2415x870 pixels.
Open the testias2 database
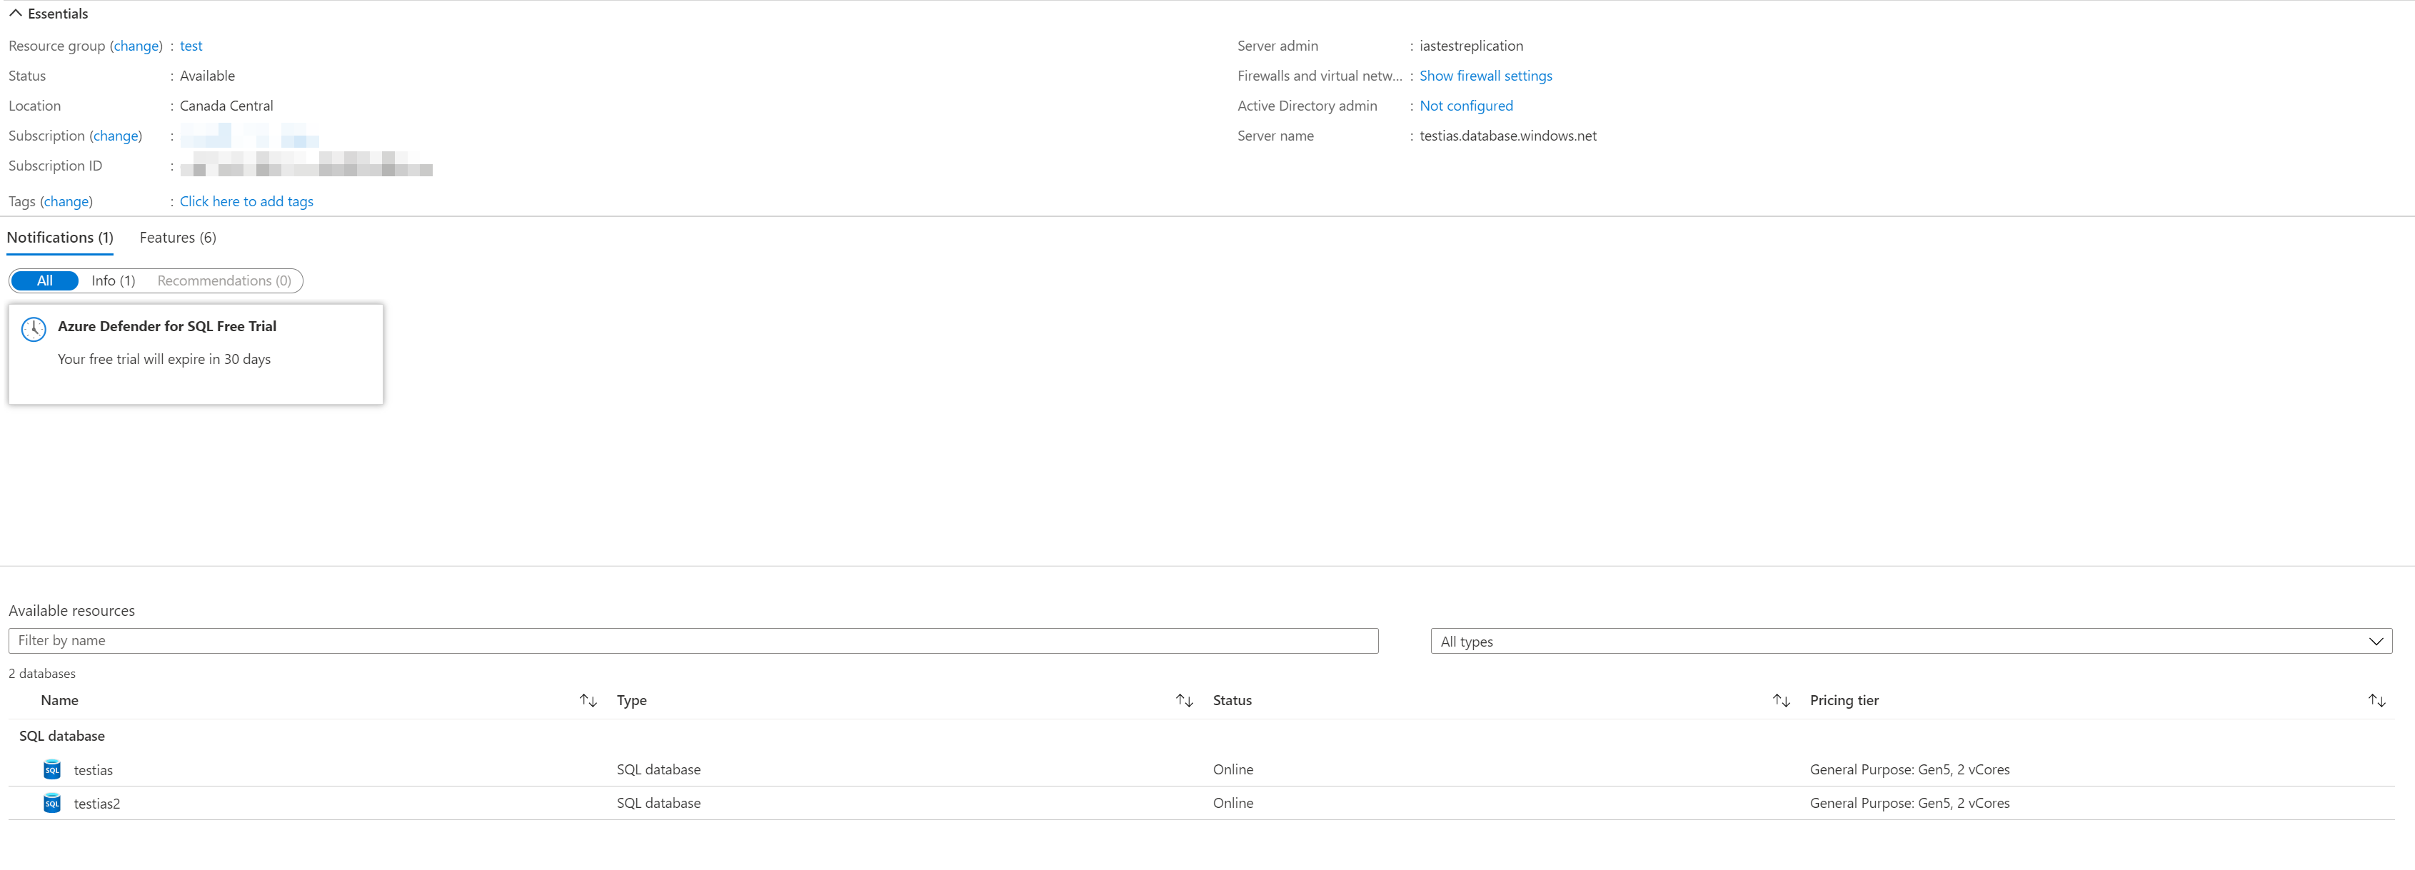(x=98, y=804)
